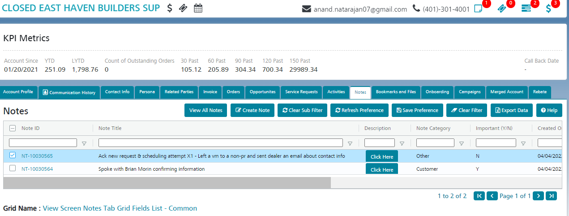Open the Contact Info tab

tap(117, 92)
